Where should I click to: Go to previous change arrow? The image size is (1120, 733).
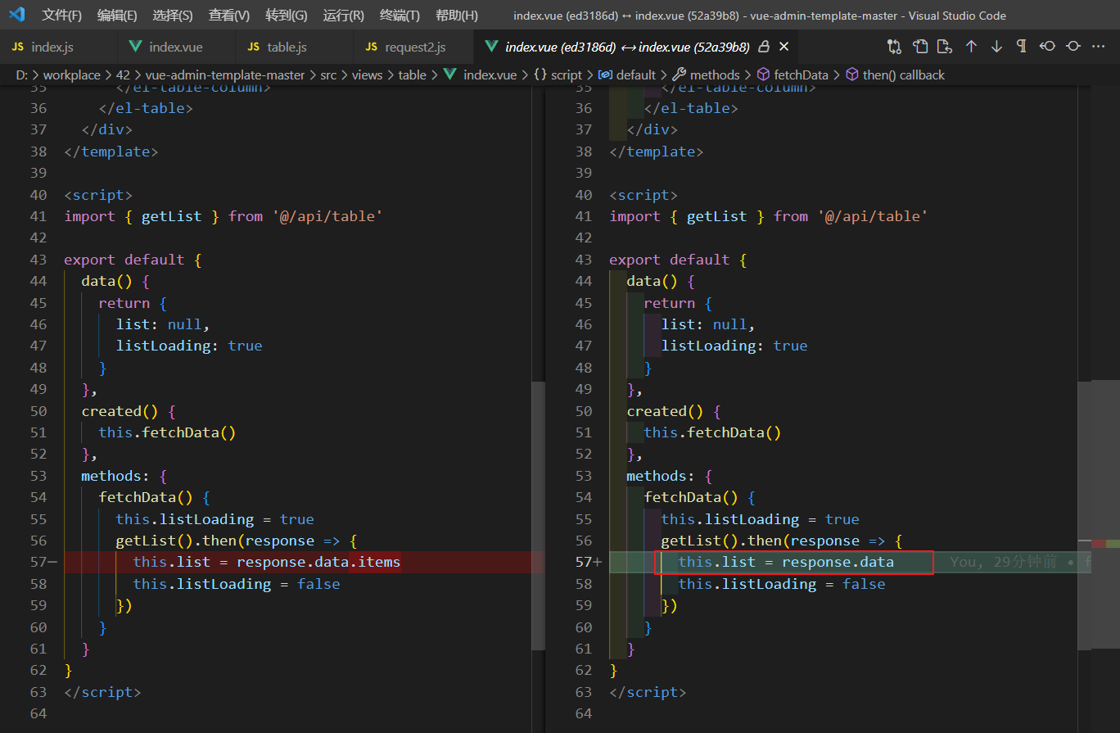[x=971, y=47]
